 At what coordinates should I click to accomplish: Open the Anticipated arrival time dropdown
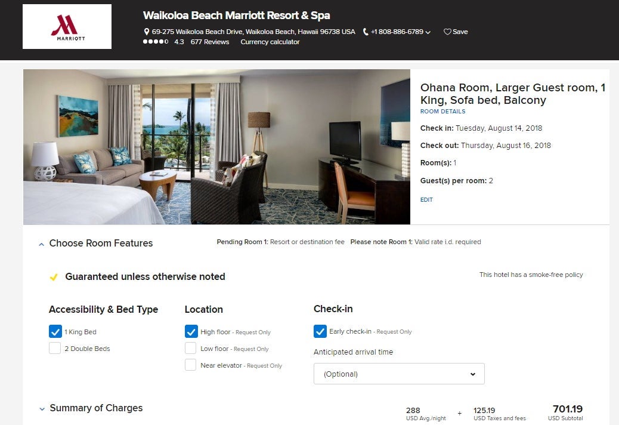pos(399,374)
